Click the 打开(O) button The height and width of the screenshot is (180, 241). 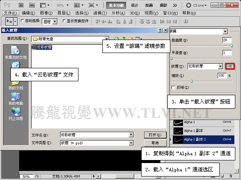(x=156, y=135)
